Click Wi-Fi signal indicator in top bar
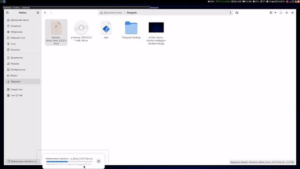This screenshot has height=169, width=300. [223, 1]
